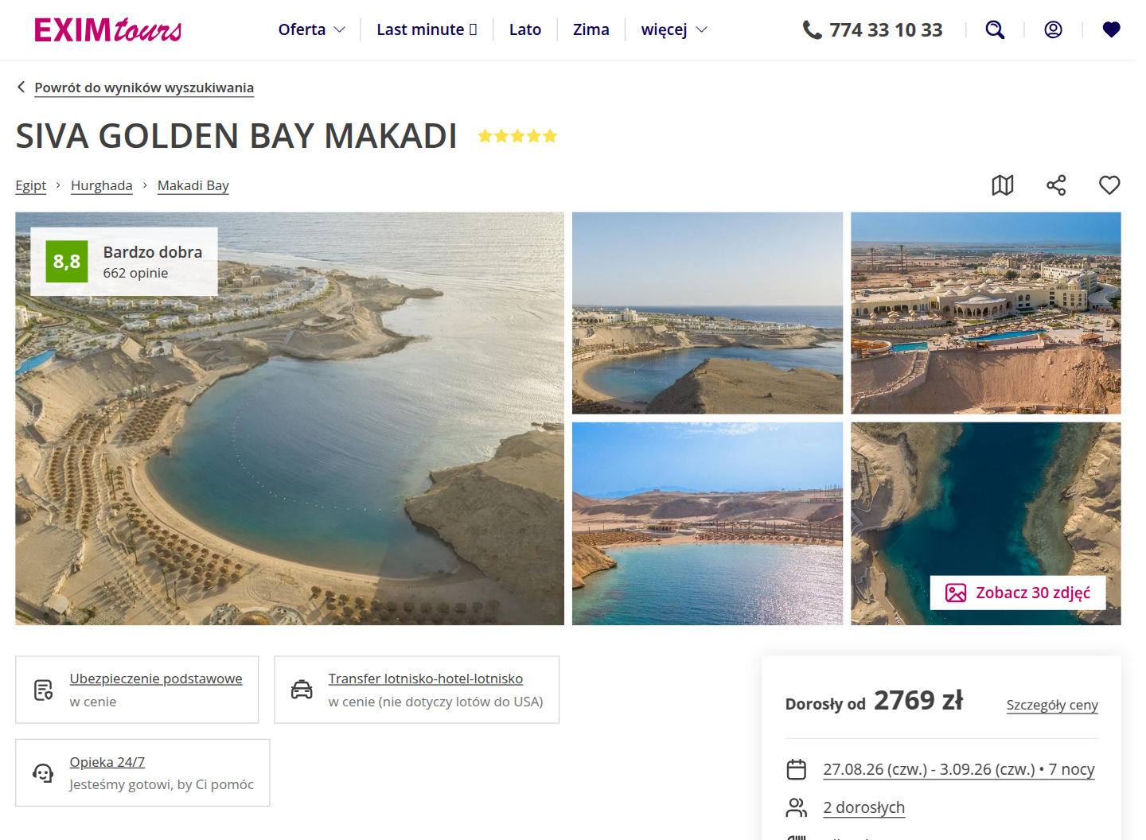The image size is (1146, 840).
Task: Click the five-star hotel rating
Action: pos(517,136)
